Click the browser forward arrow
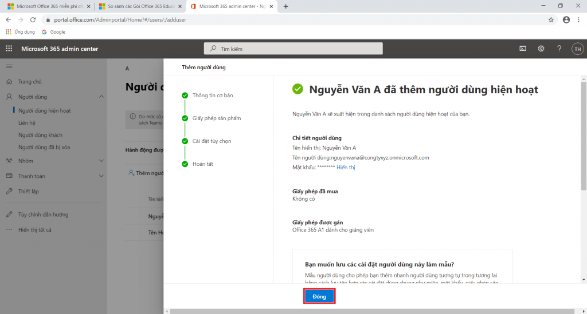Screen dimensions: 587x314 21,20
